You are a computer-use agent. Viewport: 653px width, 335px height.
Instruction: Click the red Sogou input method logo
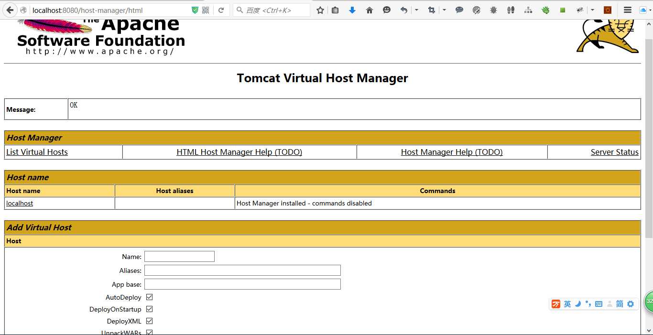click(555, 304)
